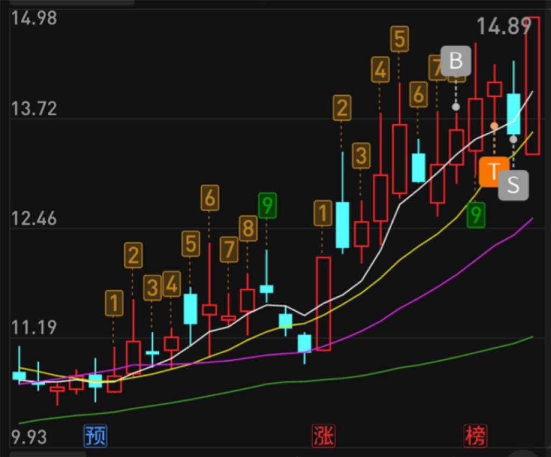Viewport: 551px width, 457px height.
Task: Click the 12.46 price axis label
Action: click(x=34, y=218)
